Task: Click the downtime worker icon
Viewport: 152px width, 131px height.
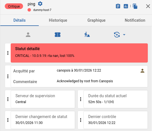Action: point(87,34)
